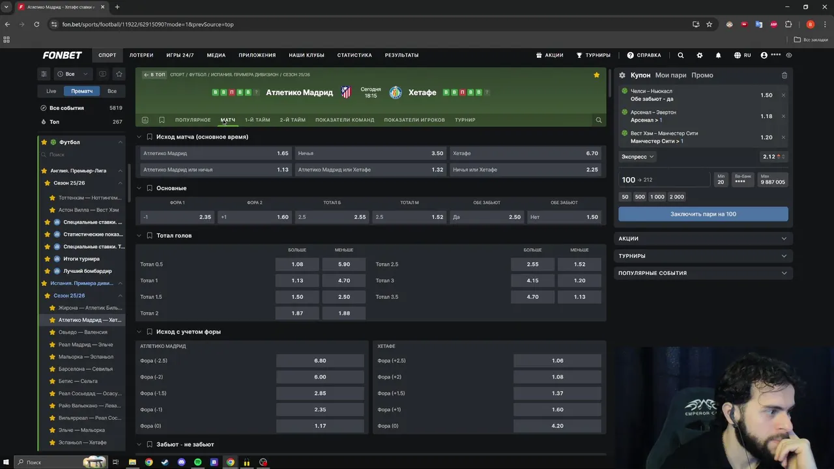Open the market search magnifier in match header
Screen dimensions: 834x469
tap(598, 120)
